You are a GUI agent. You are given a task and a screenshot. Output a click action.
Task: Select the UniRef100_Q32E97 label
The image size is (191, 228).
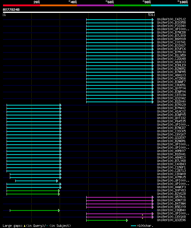point(171,138)
